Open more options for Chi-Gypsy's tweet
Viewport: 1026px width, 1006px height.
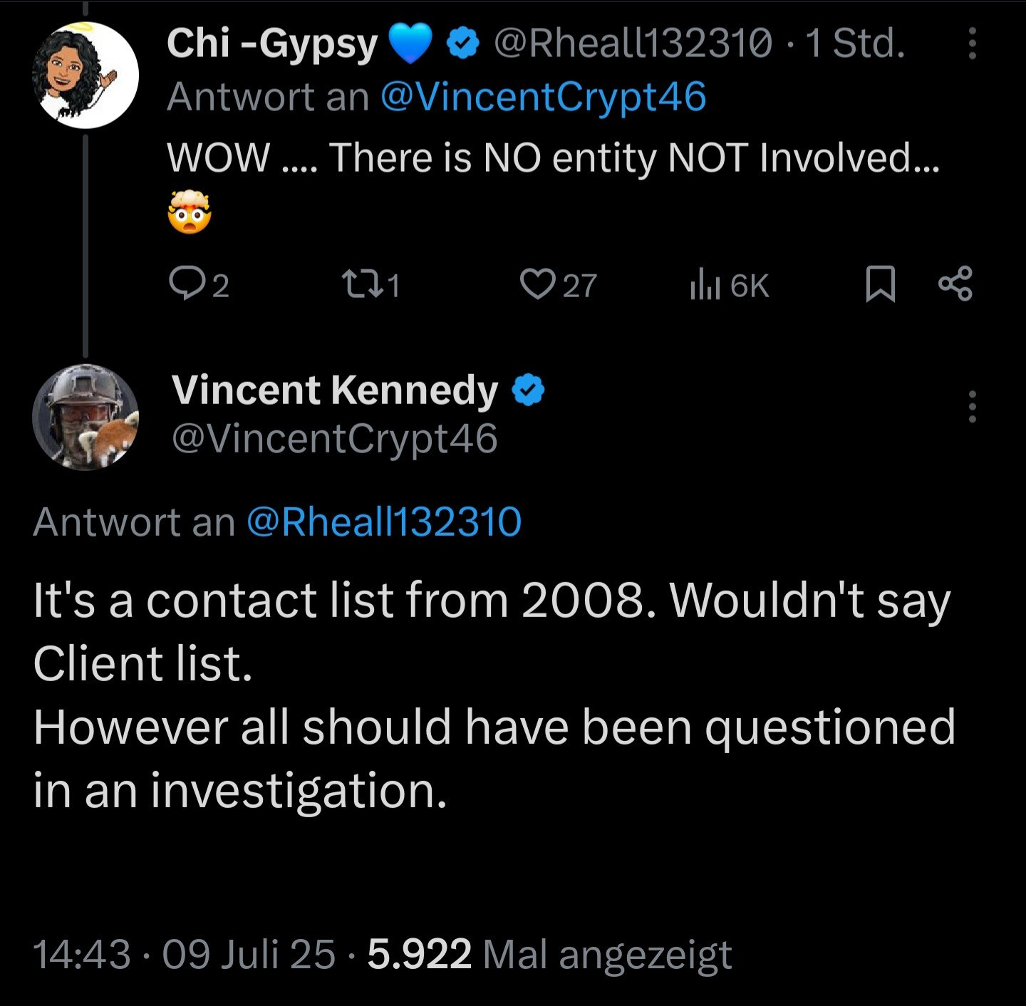pos(972,44)
